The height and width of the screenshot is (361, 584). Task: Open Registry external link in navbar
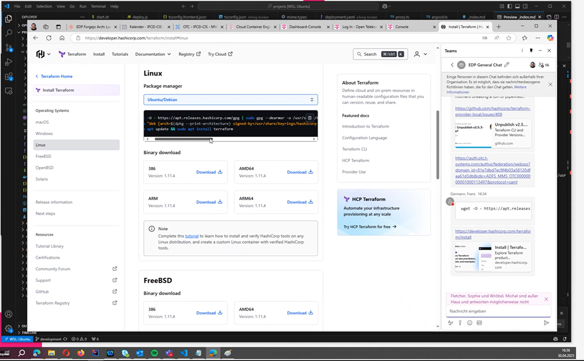(x=190, y=54)
